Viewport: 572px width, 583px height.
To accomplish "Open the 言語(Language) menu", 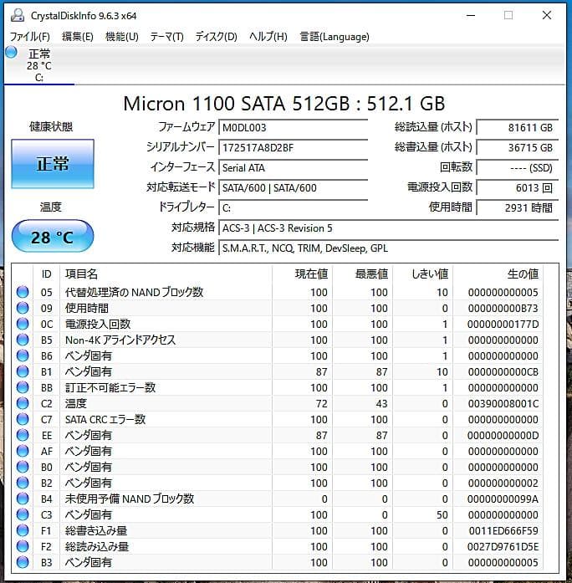I will (335, 37).
